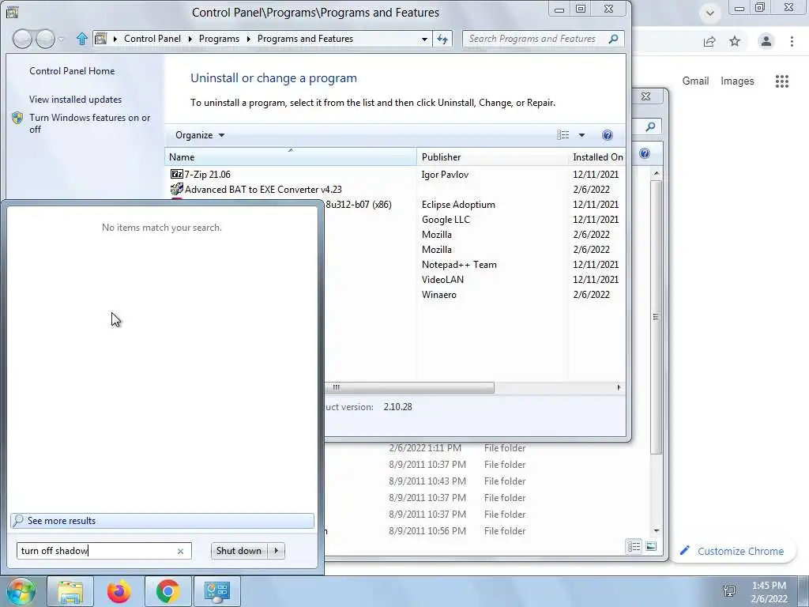This screenshot has width=809, height=607.
Task: Refresh the Programs and Features list
Action: click(x=442, y=39)
